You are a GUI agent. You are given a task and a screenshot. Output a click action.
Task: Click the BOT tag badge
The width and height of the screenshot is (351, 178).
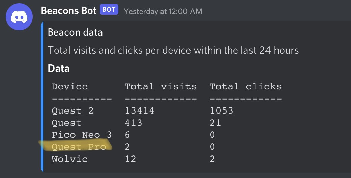[x=109, y=10]
